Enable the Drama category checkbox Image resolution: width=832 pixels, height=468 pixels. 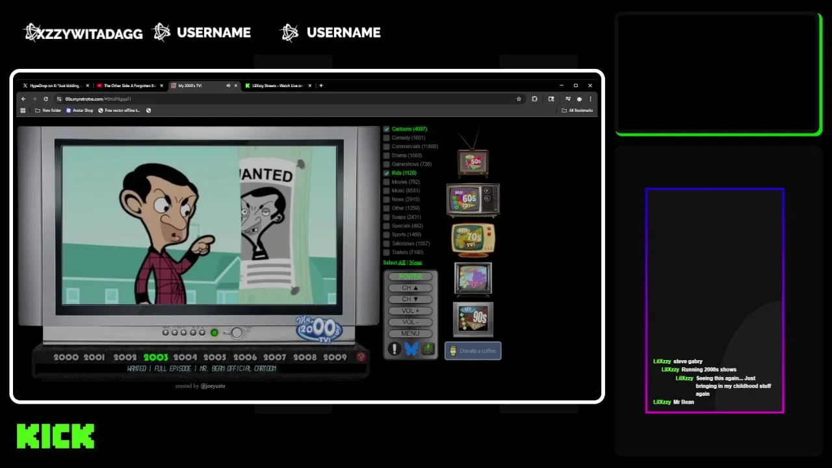click(x=386, y=155)
